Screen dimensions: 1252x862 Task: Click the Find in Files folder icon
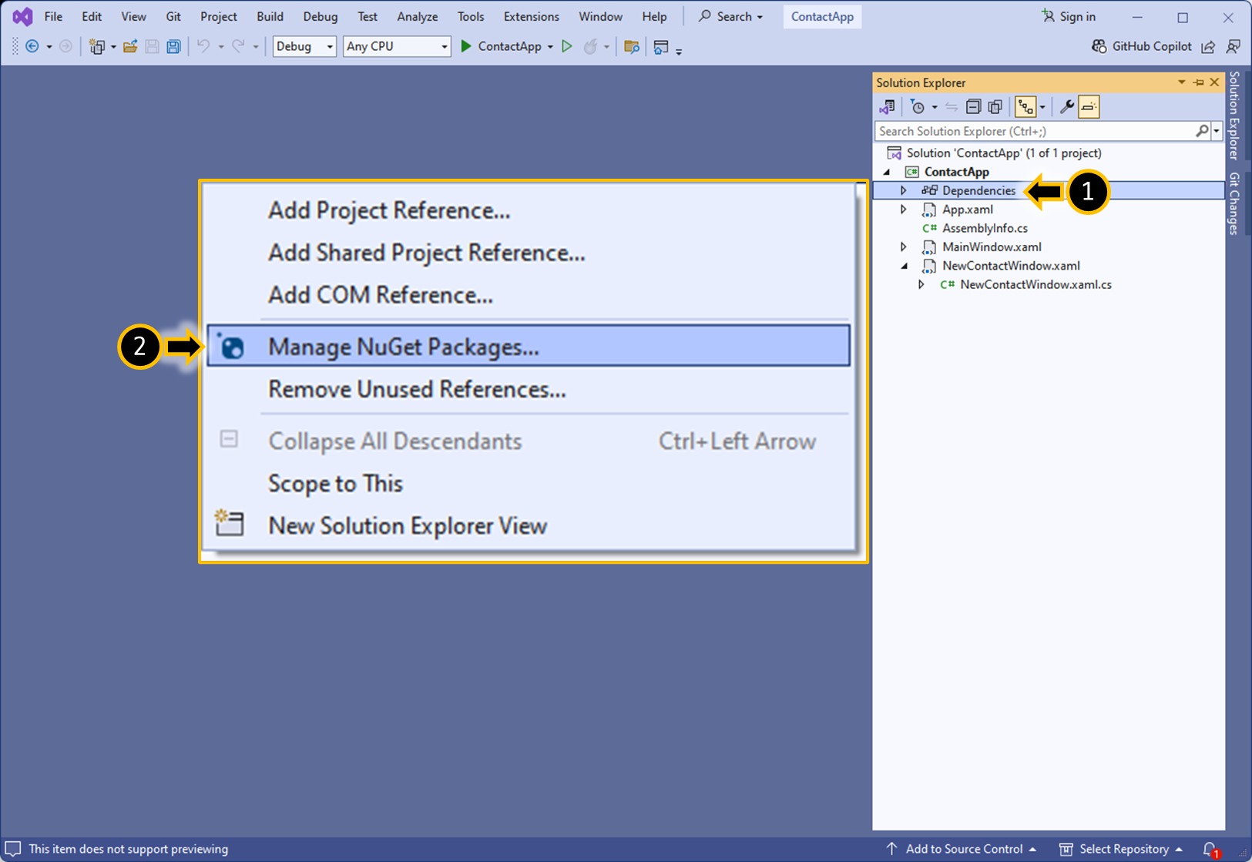(x=632, y=47)
